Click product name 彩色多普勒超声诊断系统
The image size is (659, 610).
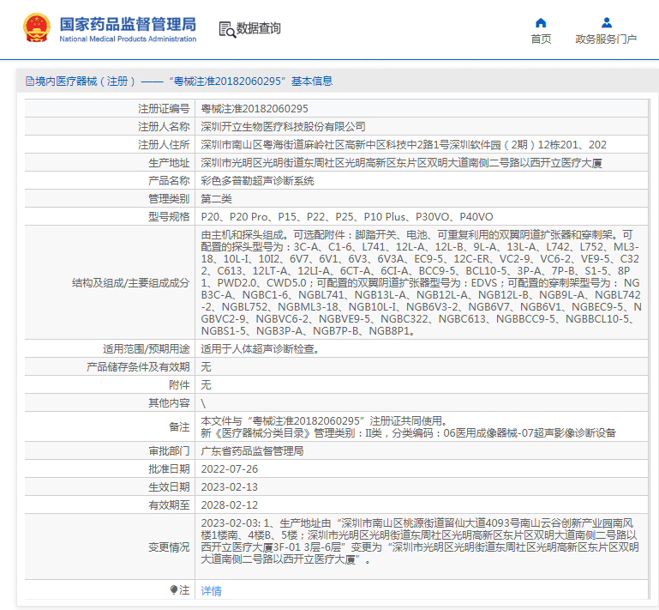click(x=257, y=181)
